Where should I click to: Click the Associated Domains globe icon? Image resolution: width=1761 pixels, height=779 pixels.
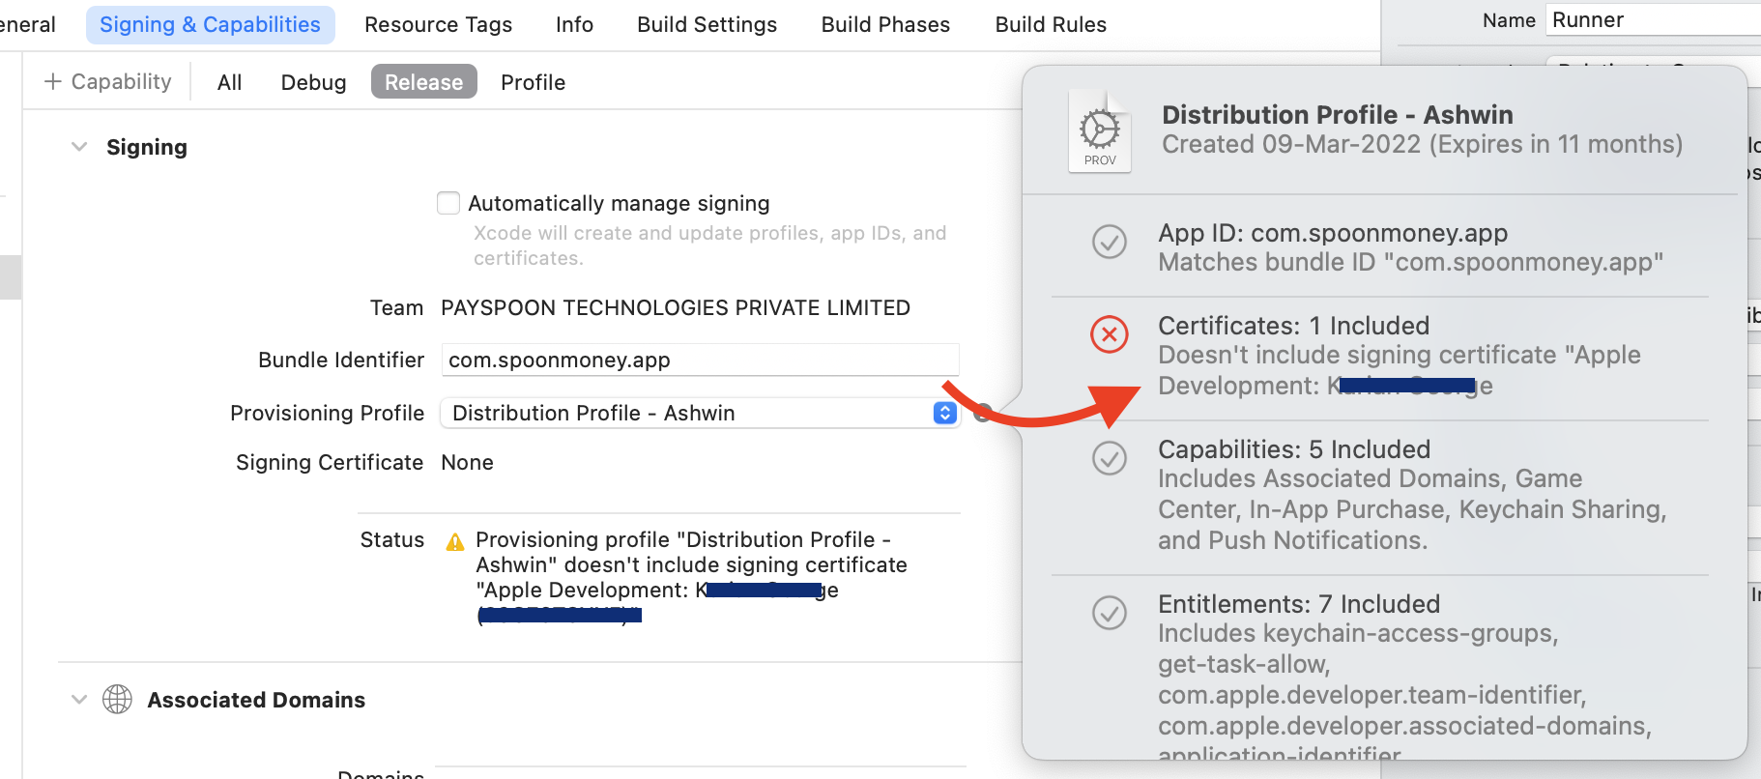click(117, 699)
